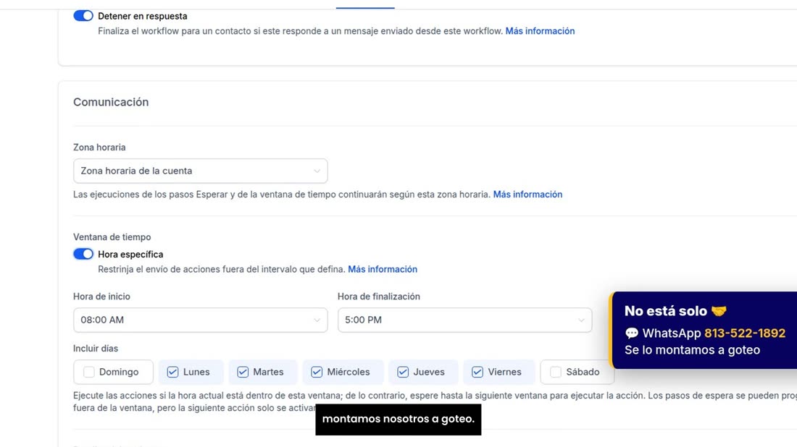This screenshot has width=797, height=447.
Task: Uncheck the Martes day checkbox
Action: point(243,372)
